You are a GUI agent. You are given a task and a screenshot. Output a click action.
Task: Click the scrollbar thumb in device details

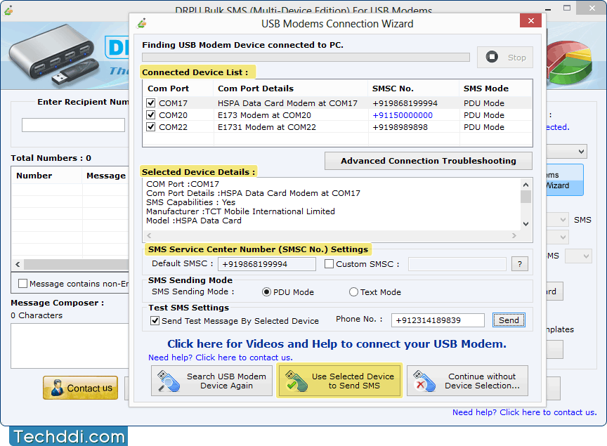526,197
